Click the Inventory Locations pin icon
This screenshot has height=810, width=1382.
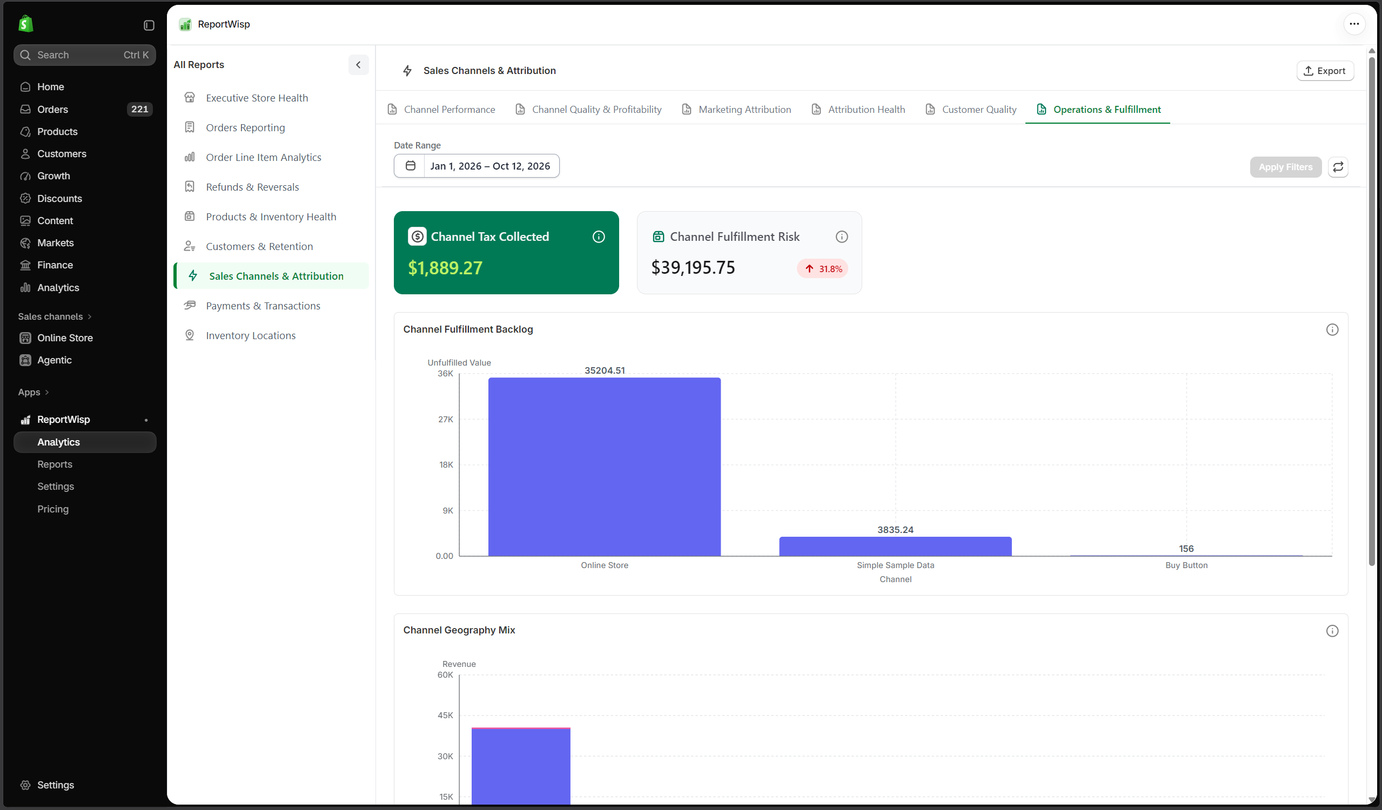[x=190, y=335]
